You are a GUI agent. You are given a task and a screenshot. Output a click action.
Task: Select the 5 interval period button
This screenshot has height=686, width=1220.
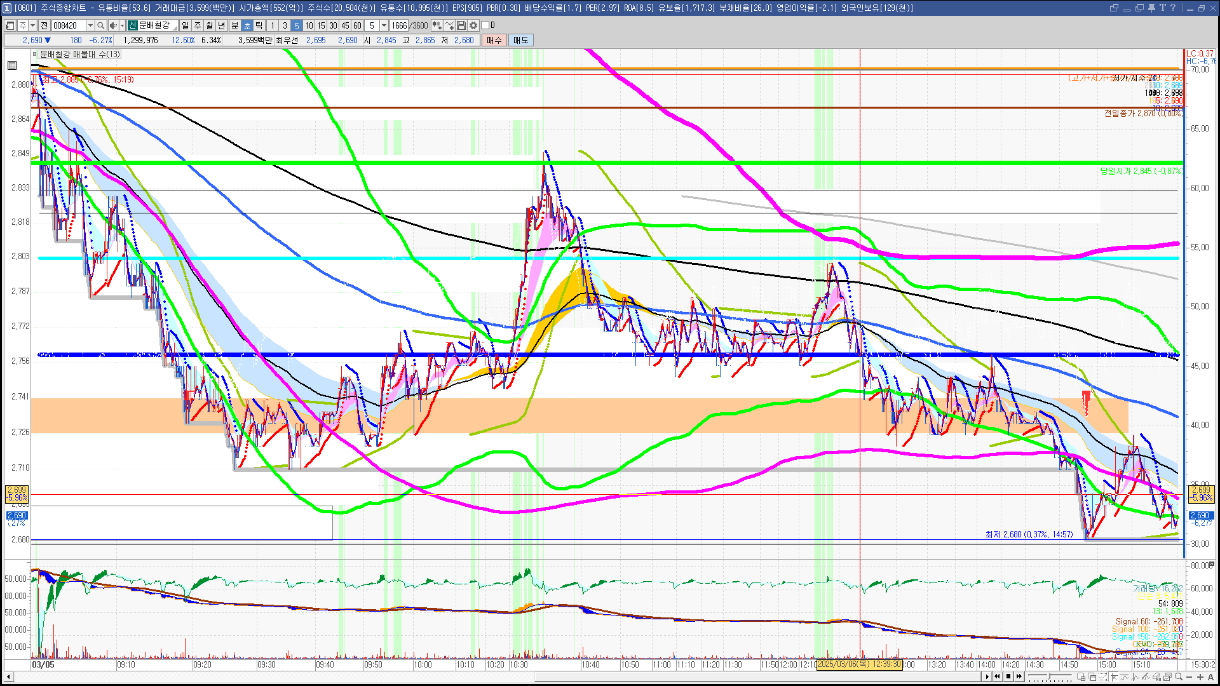(297, 25)
